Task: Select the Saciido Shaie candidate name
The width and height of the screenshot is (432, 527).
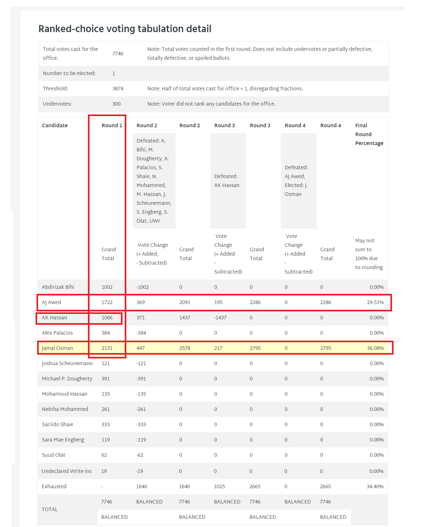Action: pos(57,424)
